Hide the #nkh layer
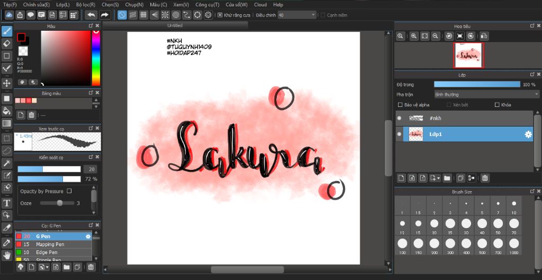Image resolution: width=542 pixels, height=280 pixels. pos(399,118)
